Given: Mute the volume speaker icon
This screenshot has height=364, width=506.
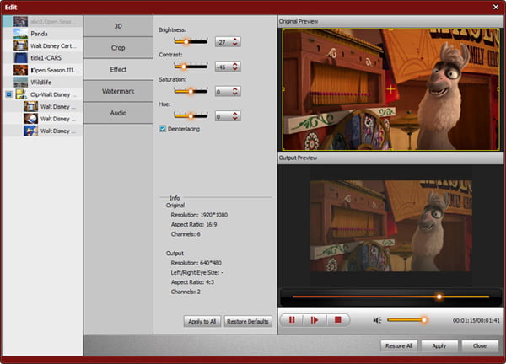Looking at the screenshot, I should click(377, 320).
